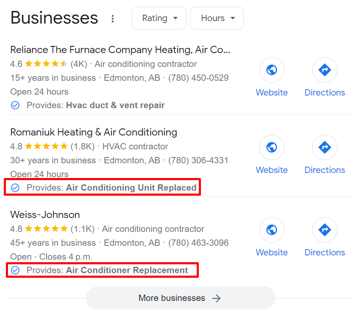Click Weiss-Johnson Directions arrow icon

click(x=324, y=230)
